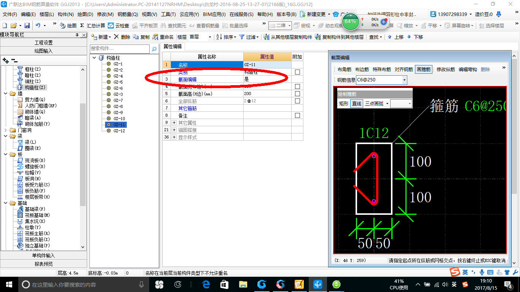
Task: Select 矩形 stirrup drawing mode
Action: (343, 103)
